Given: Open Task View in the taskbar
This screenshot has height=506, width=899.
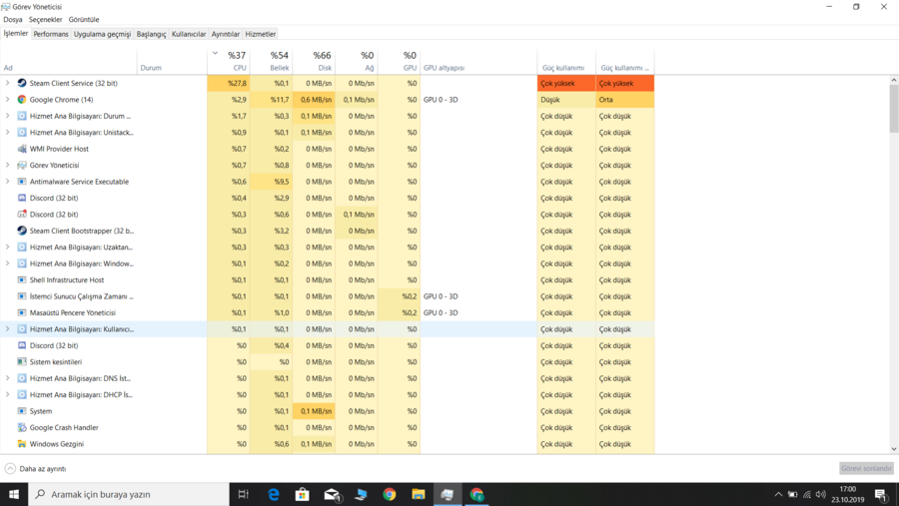Looking at the screenshot, I should tap(243, 494).
